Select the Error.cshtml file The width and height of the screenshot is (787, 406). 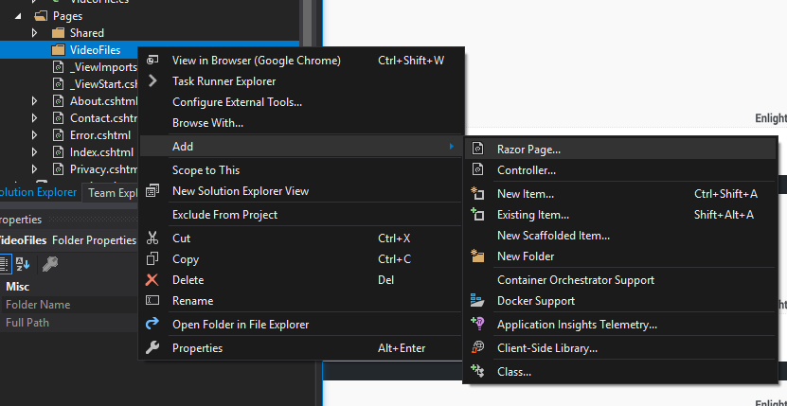tap(99, 135)
